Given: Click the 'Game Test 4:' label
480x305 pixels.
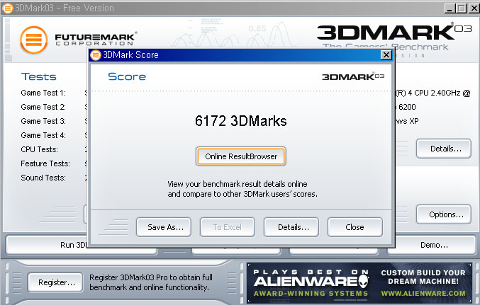Looking at the screenshot, I should point(43,135).
